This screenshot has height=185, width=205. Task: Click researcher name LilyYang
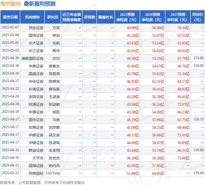[x=53, y=173]
